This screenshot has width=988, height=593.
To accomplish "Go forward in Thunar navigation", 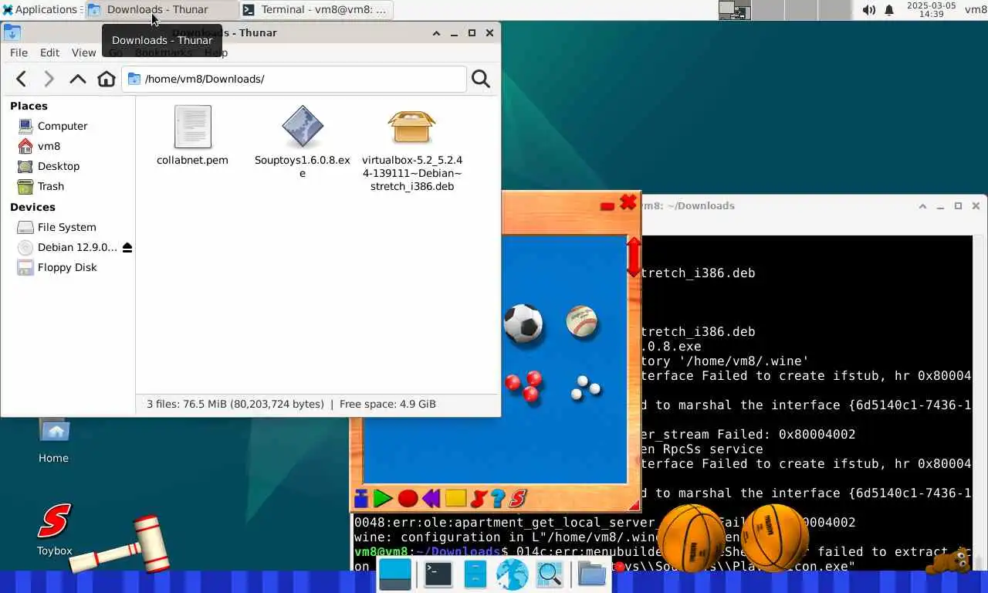I will tap(49, 79).
